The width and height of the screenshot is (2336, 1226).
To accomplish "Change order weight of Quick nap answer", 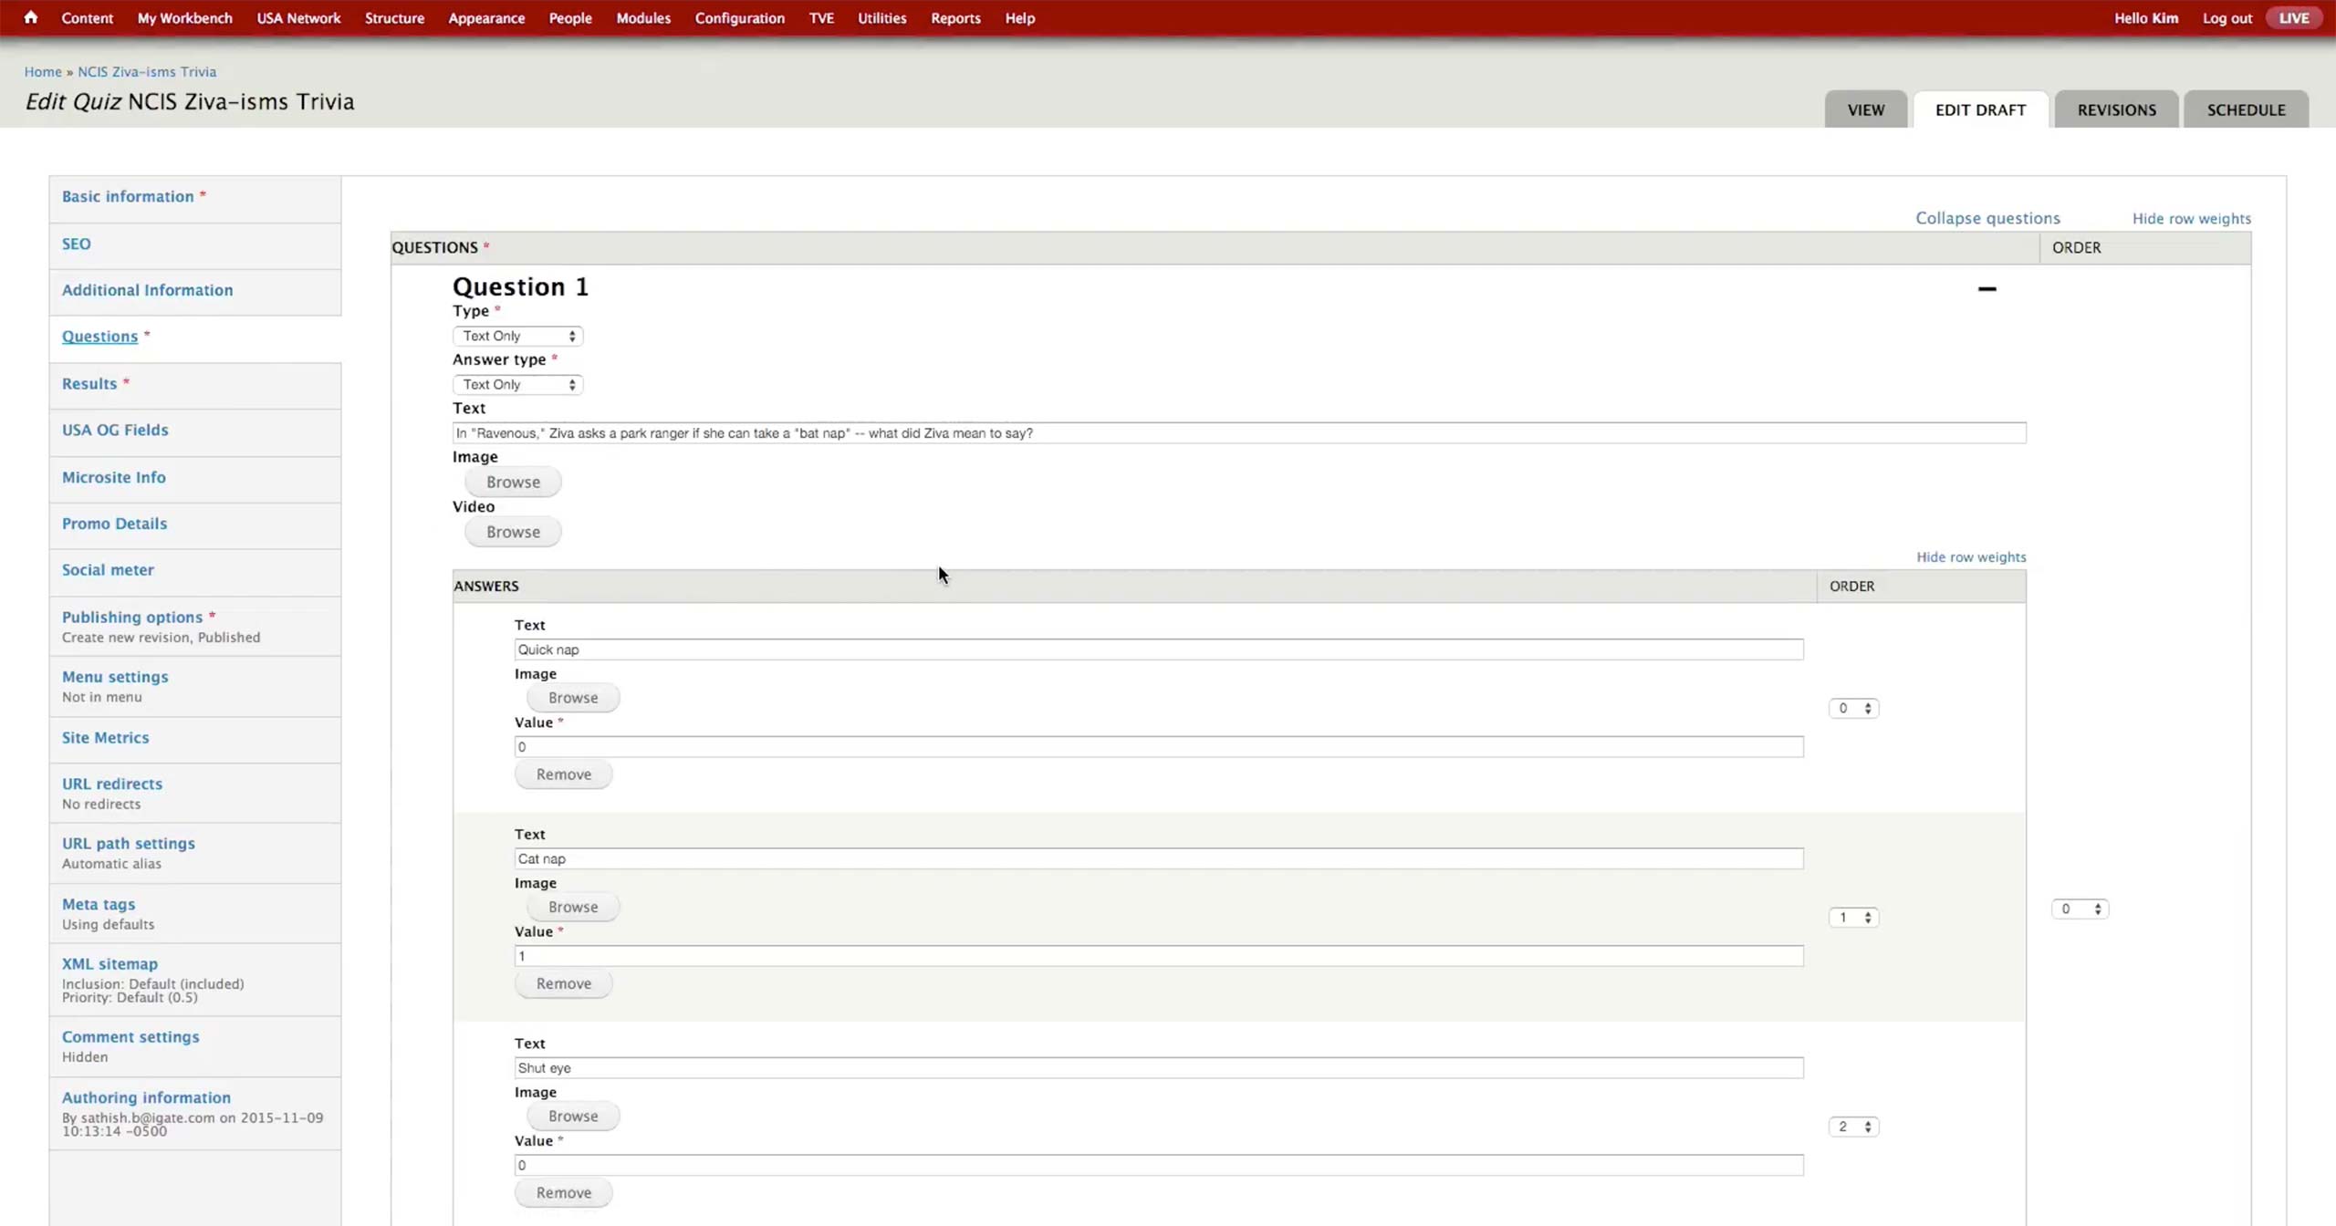I will click(1853, 708).
